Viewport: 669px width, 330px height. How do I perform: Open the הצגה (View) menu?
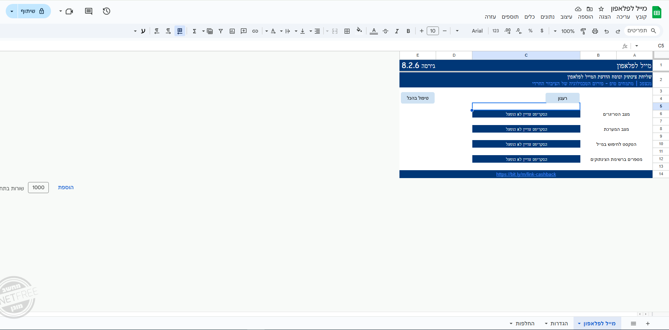[x=605, y=17]
